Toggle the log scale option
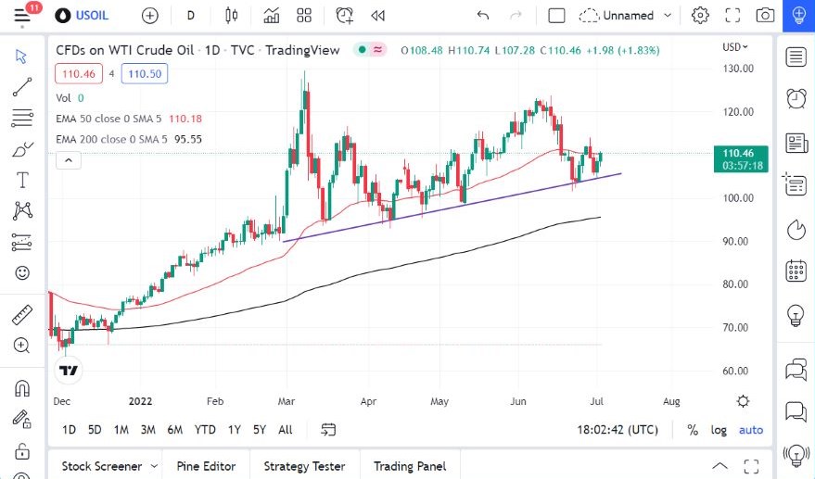The width and height of the screenshot is (815, 479). [x=719, y=430]
